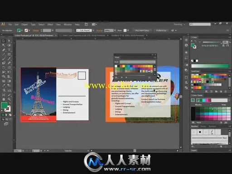232x174 pixels.
Task: Select the Line Segment tool
Action: point(4,54)
